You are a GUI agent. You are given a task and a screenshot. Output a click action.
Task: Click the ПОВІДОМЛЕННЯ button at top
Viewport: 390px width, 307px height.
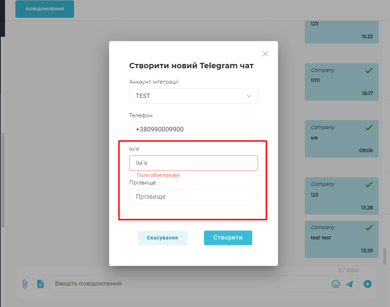tap(45, 9)
